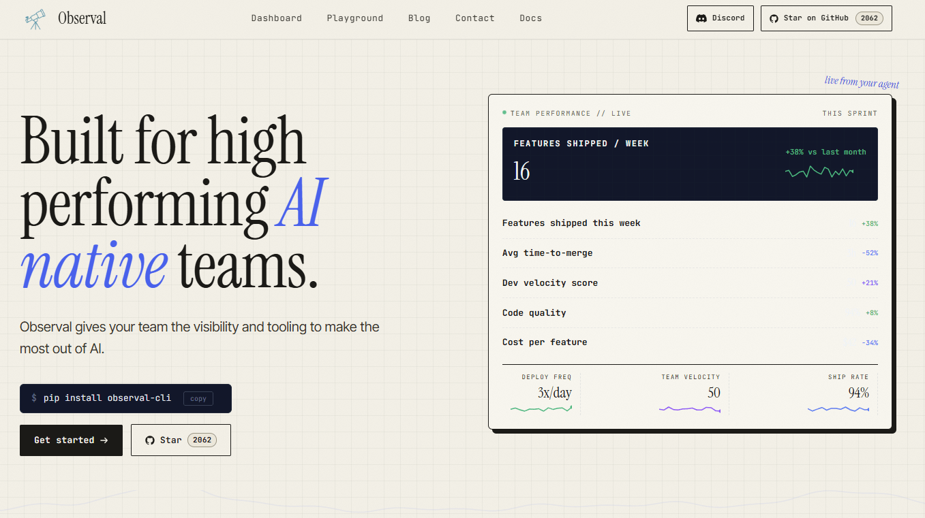Click the -34% value
The width and height of the screenshot is (925, 518).
coord(869,343)
